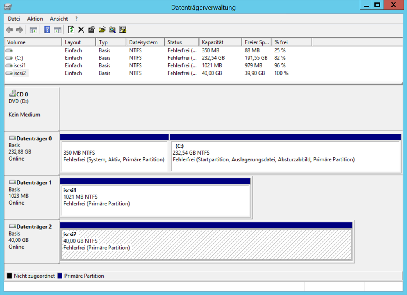Screen dimensions: 407x295
Task: Click the 100 % free cell
Action: click(281, 73)
